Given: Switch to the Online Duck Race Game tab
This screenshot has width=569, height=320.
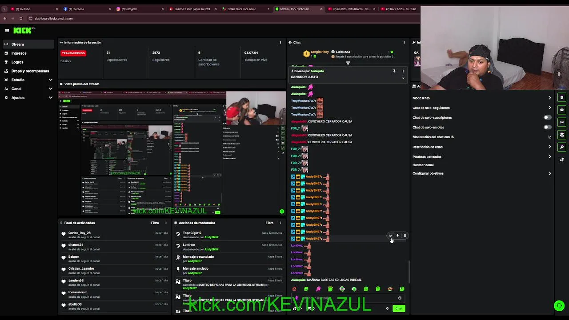Looking at the screenshot, I should [x=245, y=9].
